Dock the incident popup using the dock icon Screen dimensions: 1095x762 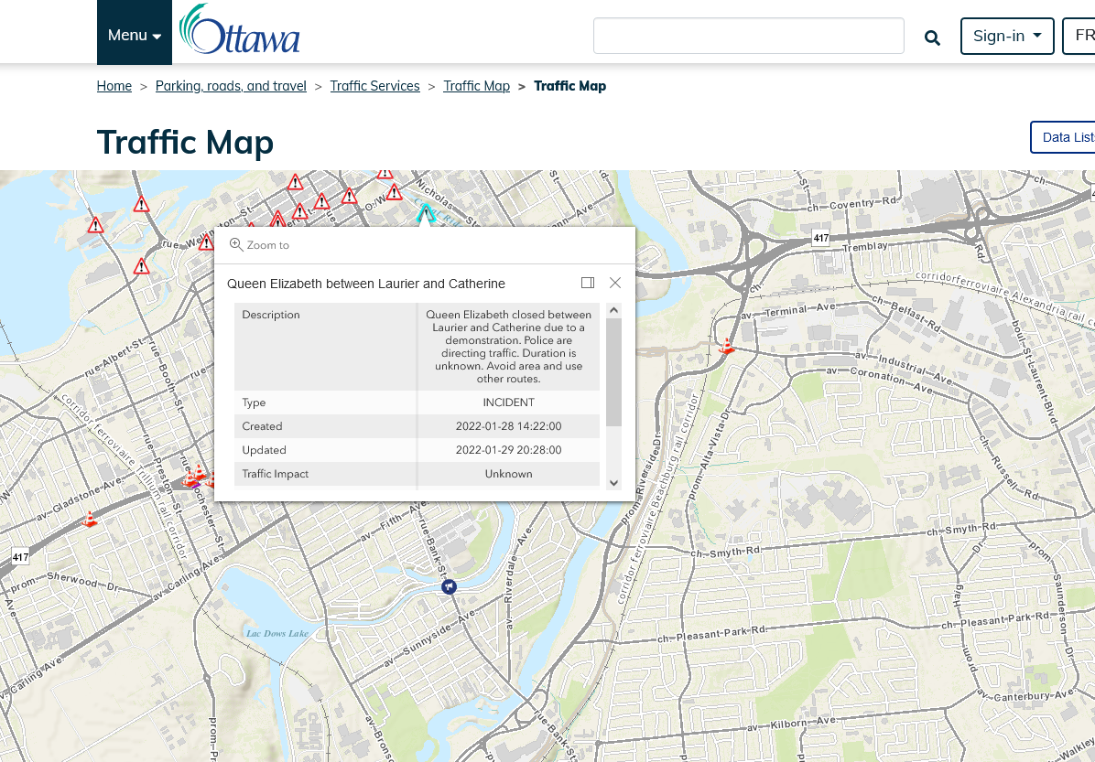[x=587, y=283]
